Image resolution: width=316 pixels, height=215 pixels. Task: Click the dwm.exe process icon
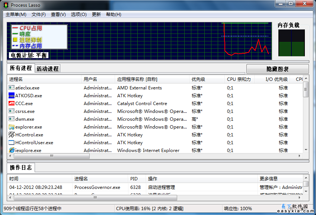tap(12, 119)
